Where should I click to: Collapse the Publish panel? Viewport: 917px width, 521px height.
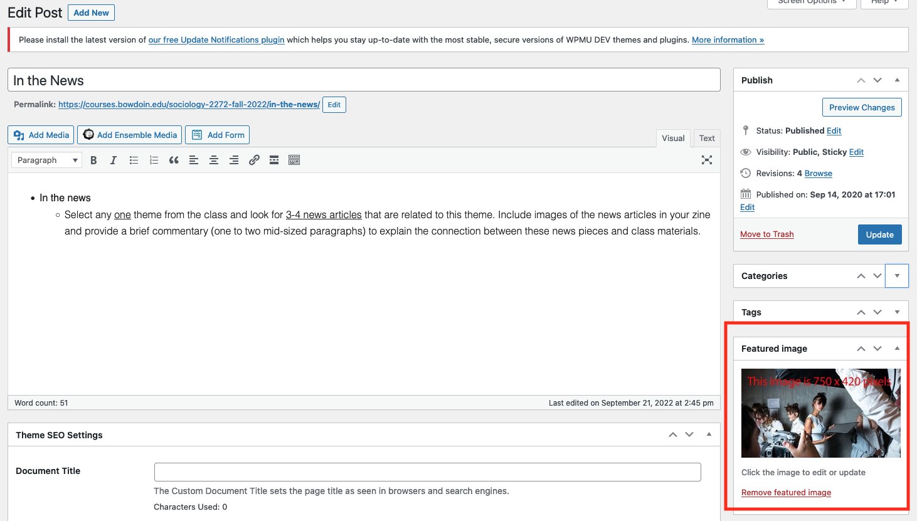coord(897,80)
